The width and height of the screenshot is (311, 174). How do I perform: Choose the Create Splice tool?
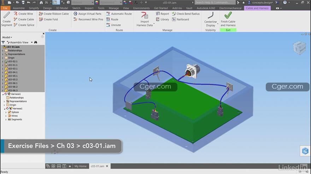(x=24, y=25)
